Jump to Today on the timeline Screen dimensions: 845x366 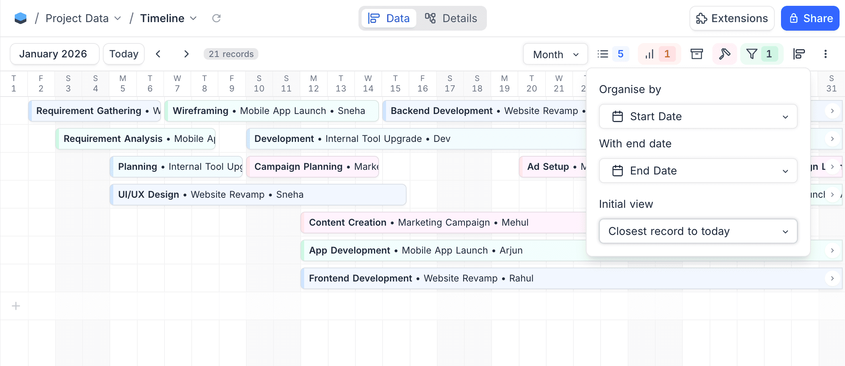pyautogui.click(x=123, y=54)
